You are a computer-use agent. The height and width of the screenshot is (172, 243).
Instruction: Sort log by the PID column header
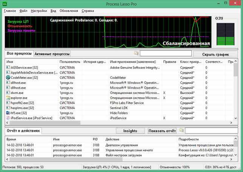coord(98,139)
